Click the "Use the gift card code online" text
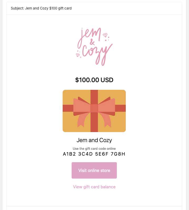The image size is (189, 210). [x=94, y=149]
